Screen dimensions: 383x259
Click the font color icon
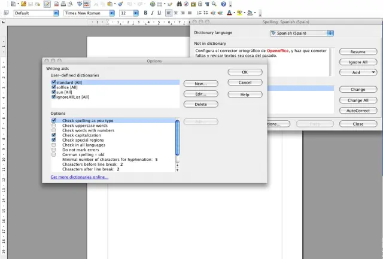231,13
